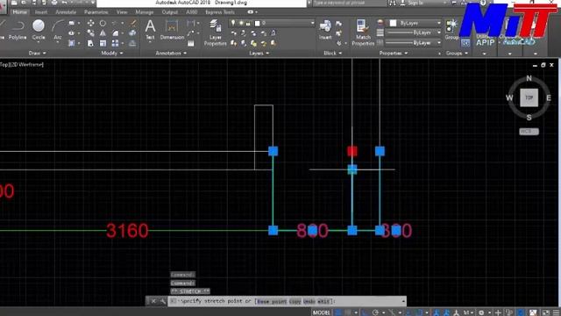Expand the Modify panel
This screenshot has height=316, width=561.
(x=112, y=53)
